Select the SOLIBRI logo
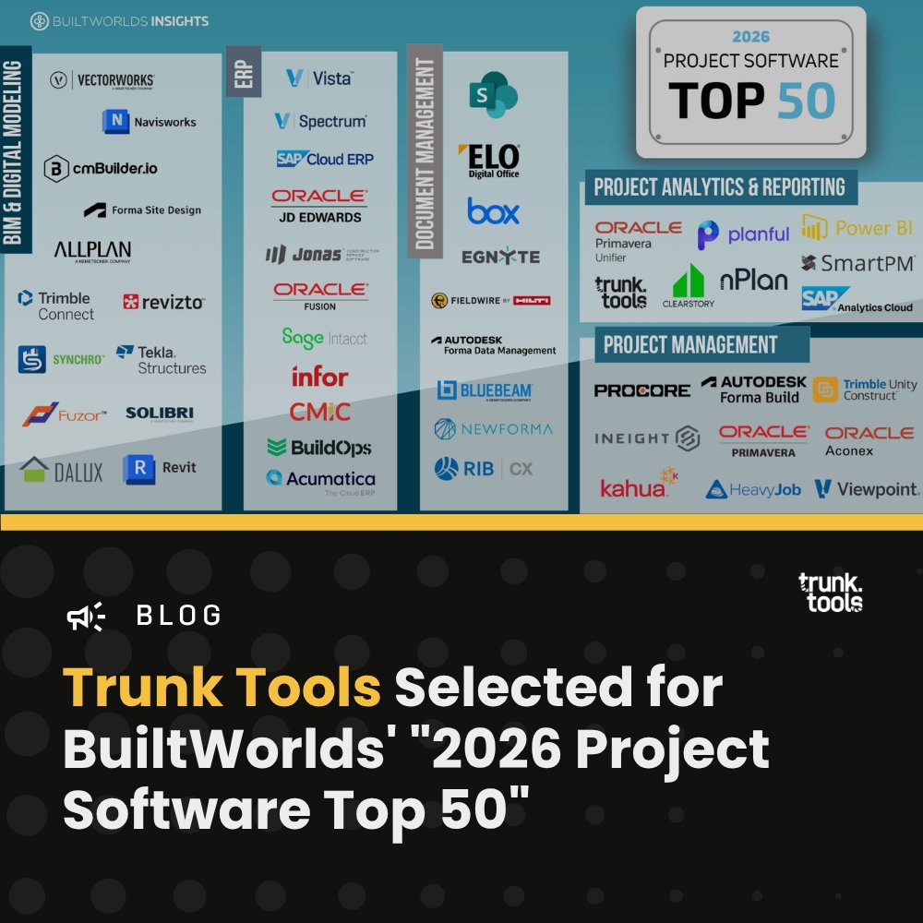Image resolution: width=923 pixels, height=923 pixels. (x=160, y=414)
